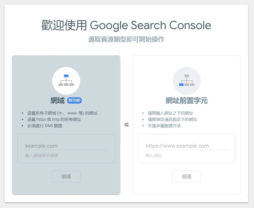The image size is (254, 208).
Task: Click the text 涵蓋所有子網域 (m.、www. 等) 的網址
Action: point(62,113)
